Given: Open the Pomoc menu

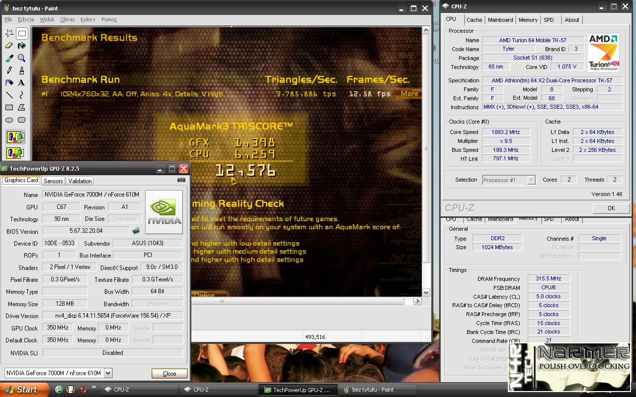Looking at the screenshot, I should [109, 19].
